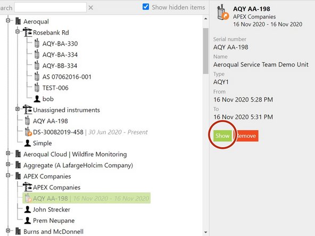The width and height of the screenshot is (315, 236).
Task: Click the Aeroqual organization building icon
Action: coord(18,21)
